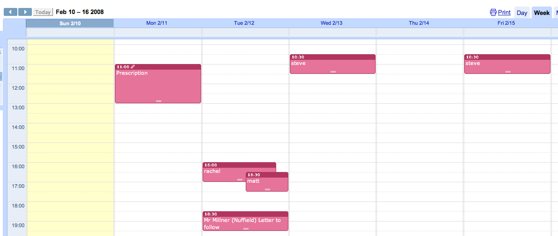Viewport: 558px width, 236px height.
Task: Click the resize handle on Friday's steve event
Action: tap(507, 72)
